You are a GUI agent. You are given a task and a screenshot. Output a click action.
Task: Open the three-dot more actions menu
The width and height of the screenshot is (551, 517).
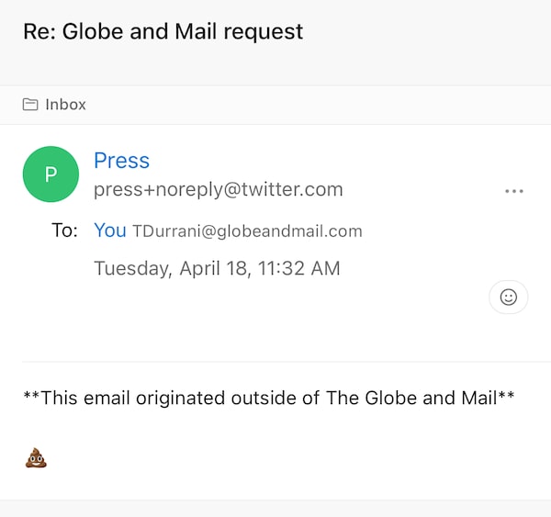pos(513,191)
